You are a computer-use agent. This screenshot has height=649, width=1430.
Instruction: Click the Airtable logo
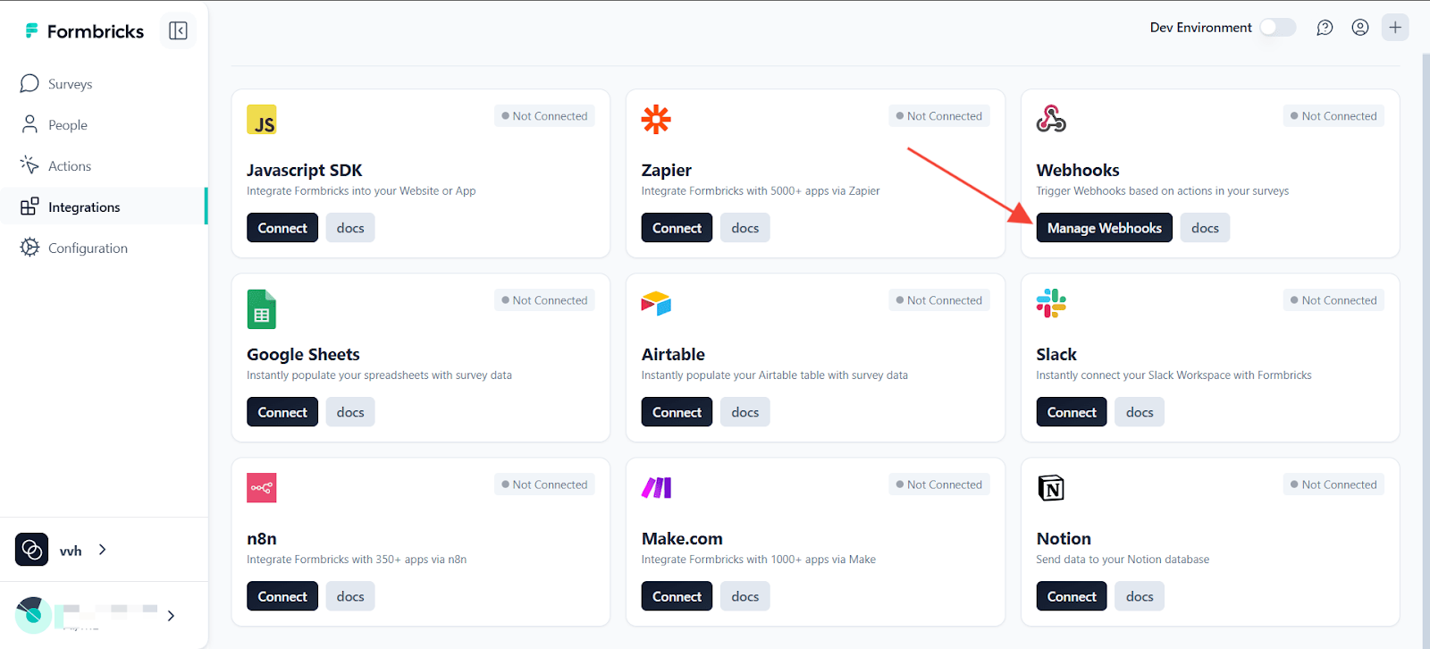point(656,304)
